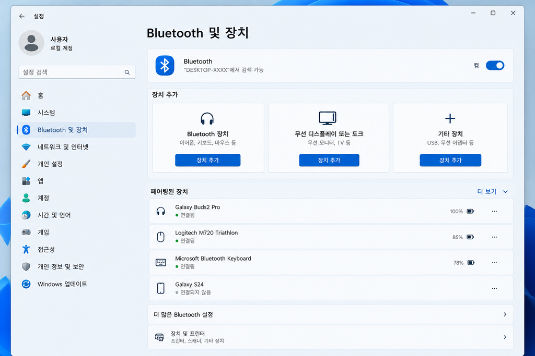Open 네트워크 및 인터넷 settings

point(76,147)
